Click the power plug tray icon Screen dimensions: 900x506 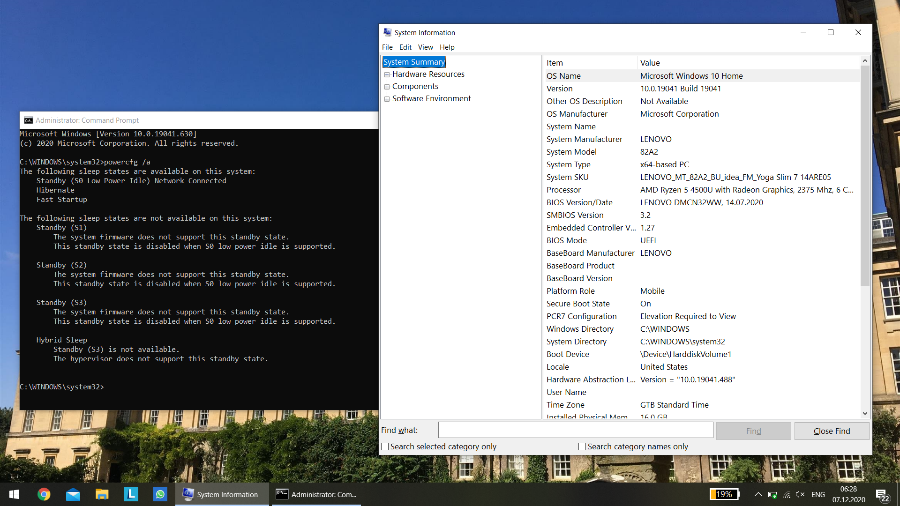pos(772,494)
